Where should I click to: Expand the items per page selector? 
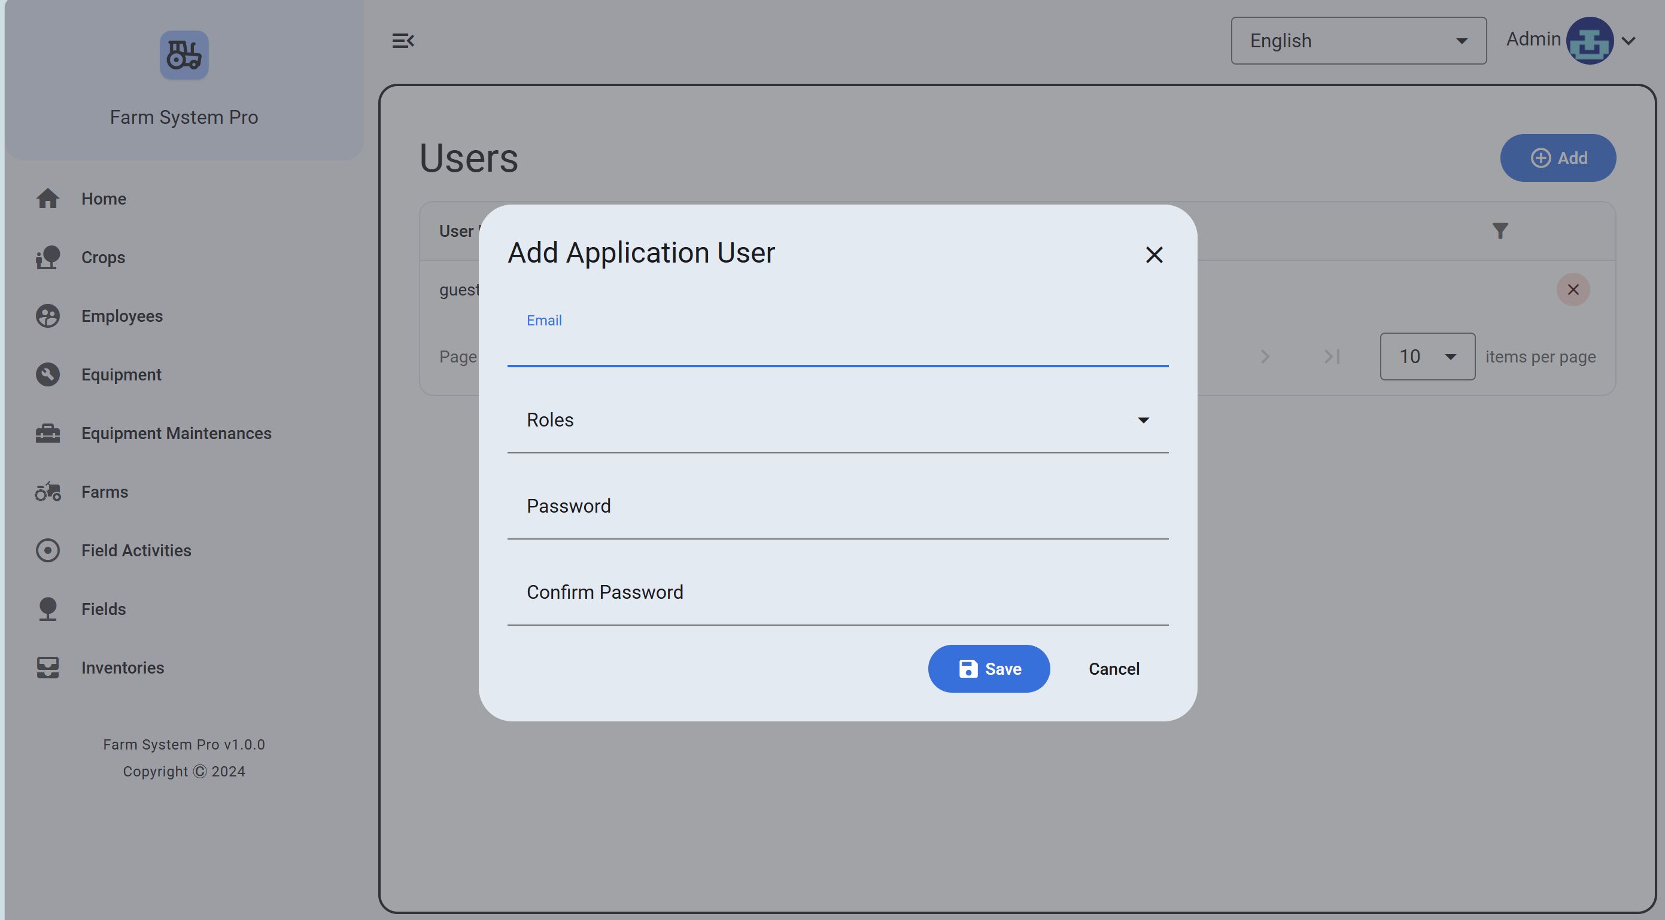(1426, 357)
